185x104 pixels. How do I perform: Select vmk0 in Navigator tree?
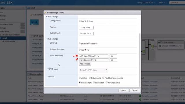pos(5,38)
